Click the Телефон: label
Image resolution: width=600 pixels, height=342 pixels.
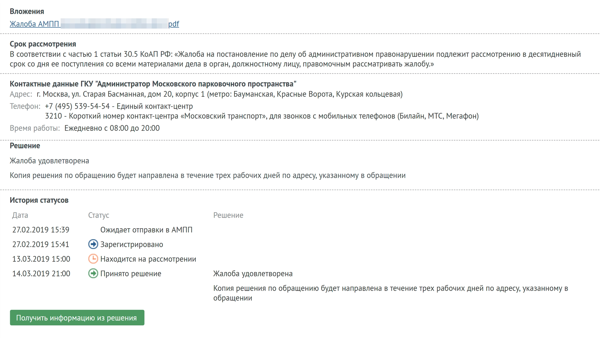tap(25, 106)
